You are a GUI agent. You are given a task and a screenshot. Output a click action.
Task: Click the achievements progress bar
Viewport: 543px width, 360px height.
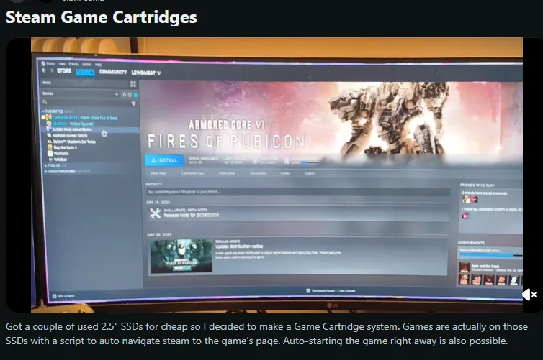(x=491, y=255)
